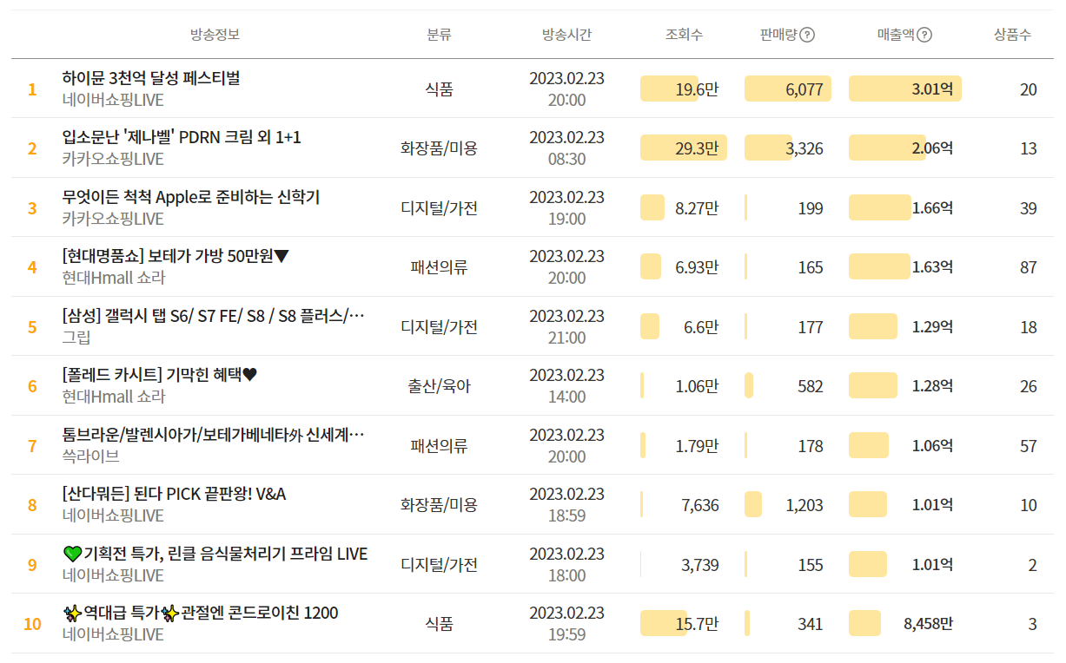
Task: Click the 3.01억 revenue bar in row 1
Action: (904, 89)
